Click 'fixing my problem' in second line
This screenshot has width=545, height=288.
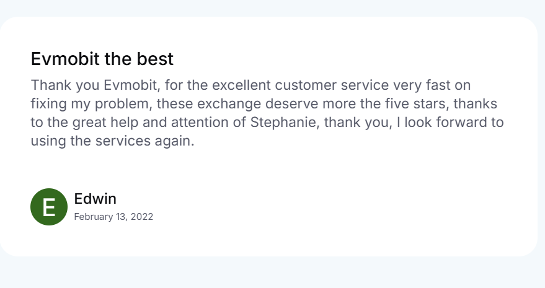coord(90,104)
